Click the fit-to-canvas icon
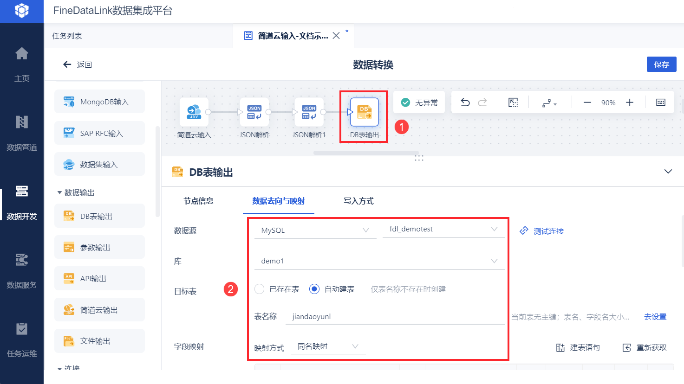 (x=513, y=102)
